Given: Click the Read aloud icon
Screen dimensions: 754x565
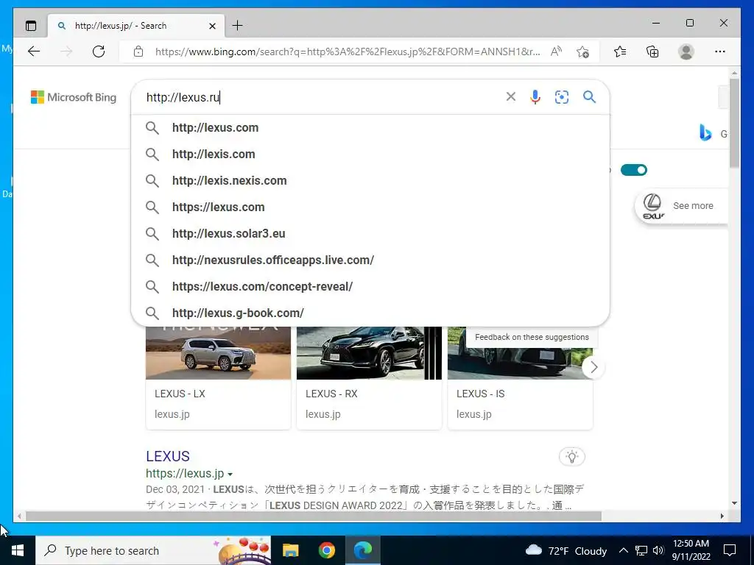Looking at the screenshot, I should tap(556, 51).
